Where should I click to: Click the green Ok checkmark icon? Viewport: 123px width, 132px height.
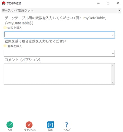coord(10,125)
